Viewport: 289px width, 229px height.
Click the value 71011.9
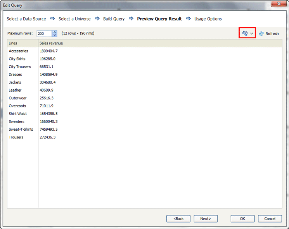point(47,106)
